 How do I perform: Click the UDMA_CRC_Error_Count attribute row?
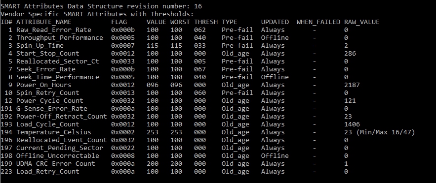(174, 164)
